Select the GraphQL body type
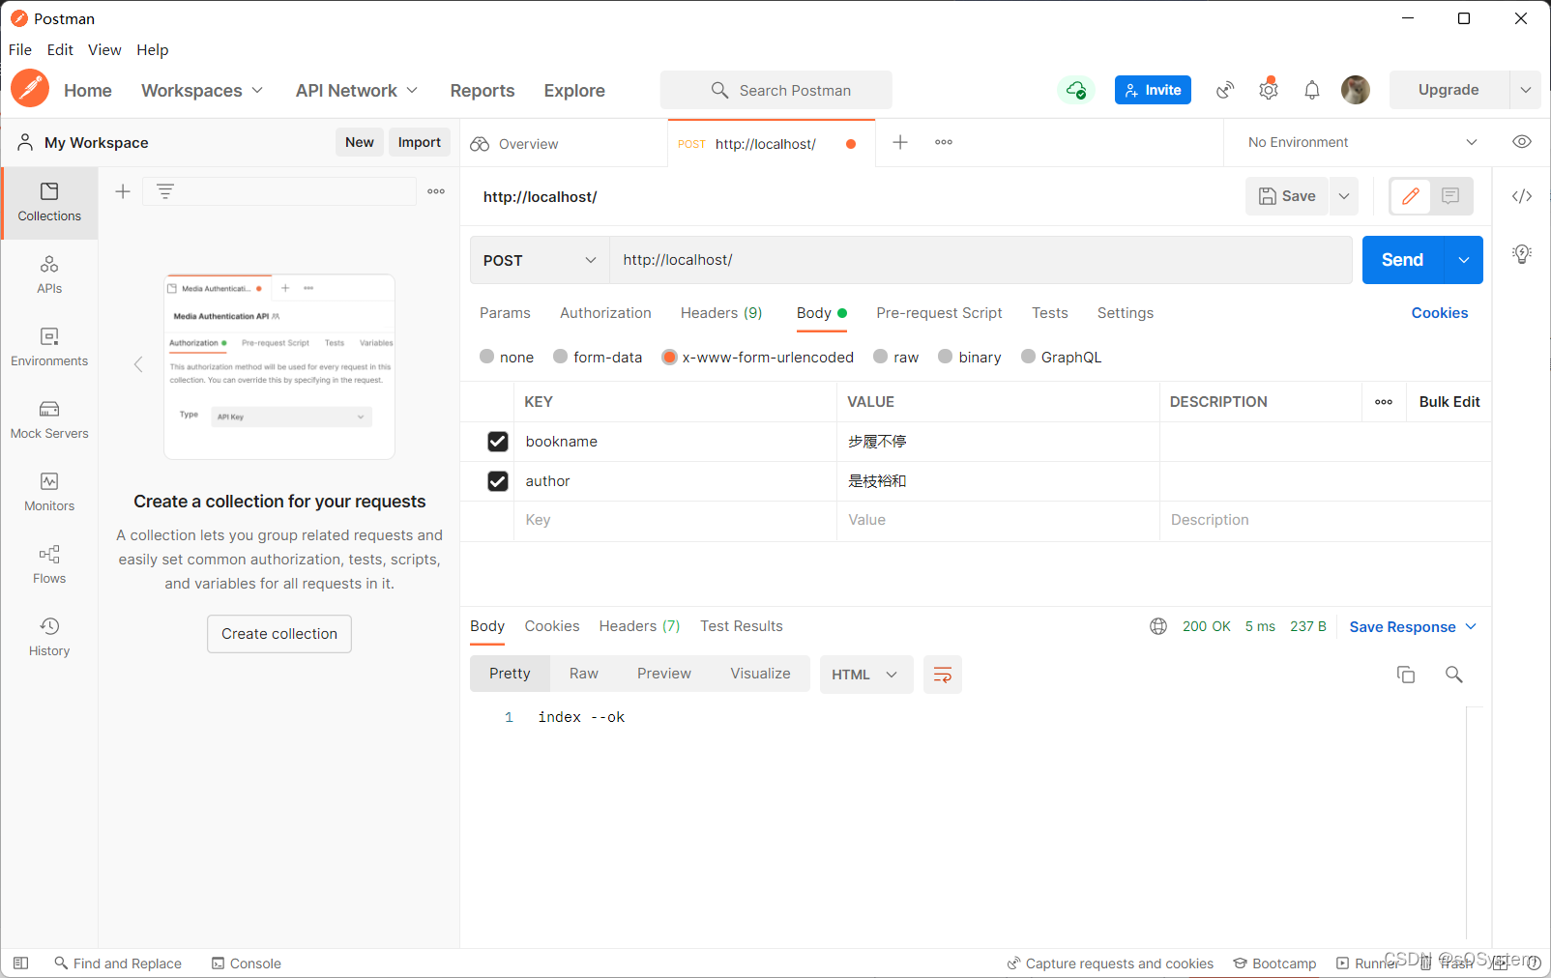The image size is (1551, 978). pos(1028,357)
